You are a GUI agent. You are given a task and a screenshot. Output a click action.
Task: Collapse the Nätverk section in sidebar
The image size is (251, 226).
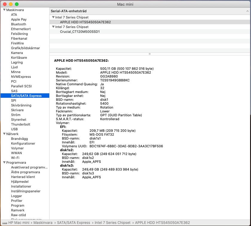point(4,134)
